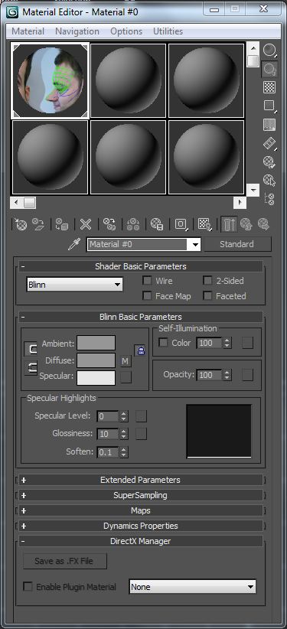Viewport: 287px width, 629px height.
Task: Open Sample UV Tiling icon
Action: (x=269, y=106)
